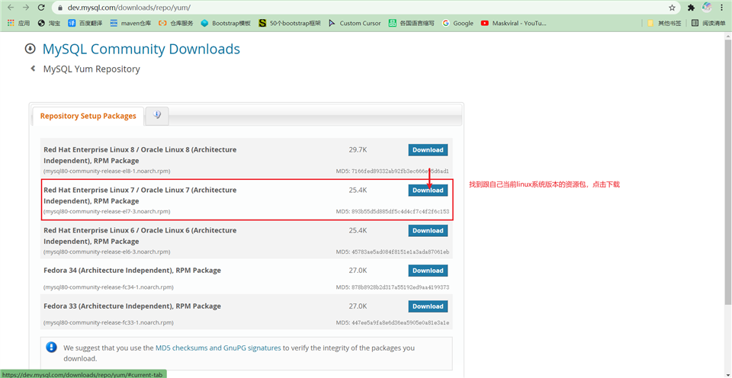Click the back chevron beside MySQL Yum Repository
The height and width of the screenshot is (378, 732).
[33, 69]
